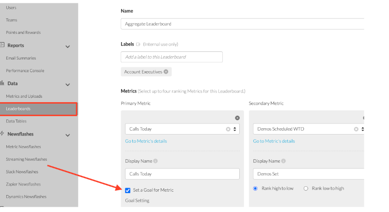Open Performance Console
389x212 pixels.
(25, 71)
